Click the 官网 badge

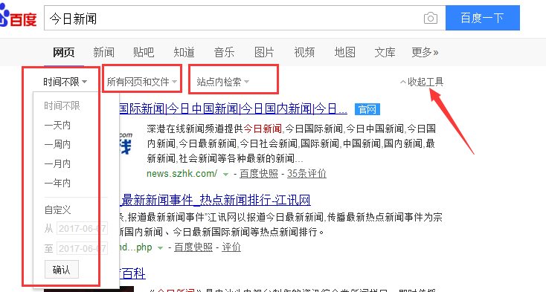point(367,109)
